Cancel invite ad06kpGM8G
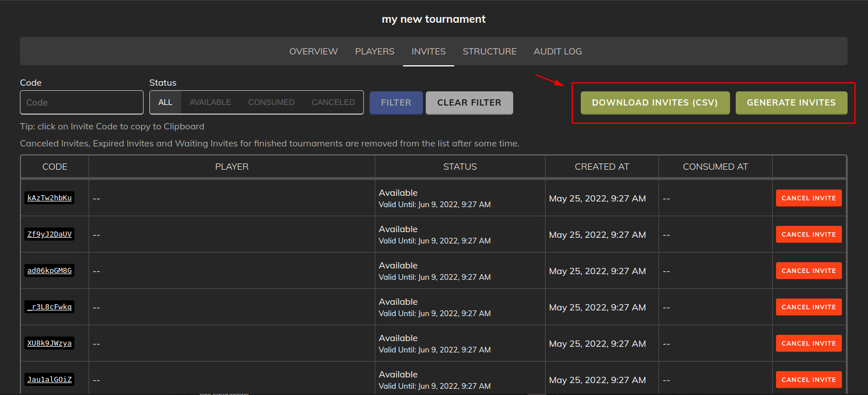 click(x=809, y=271)
